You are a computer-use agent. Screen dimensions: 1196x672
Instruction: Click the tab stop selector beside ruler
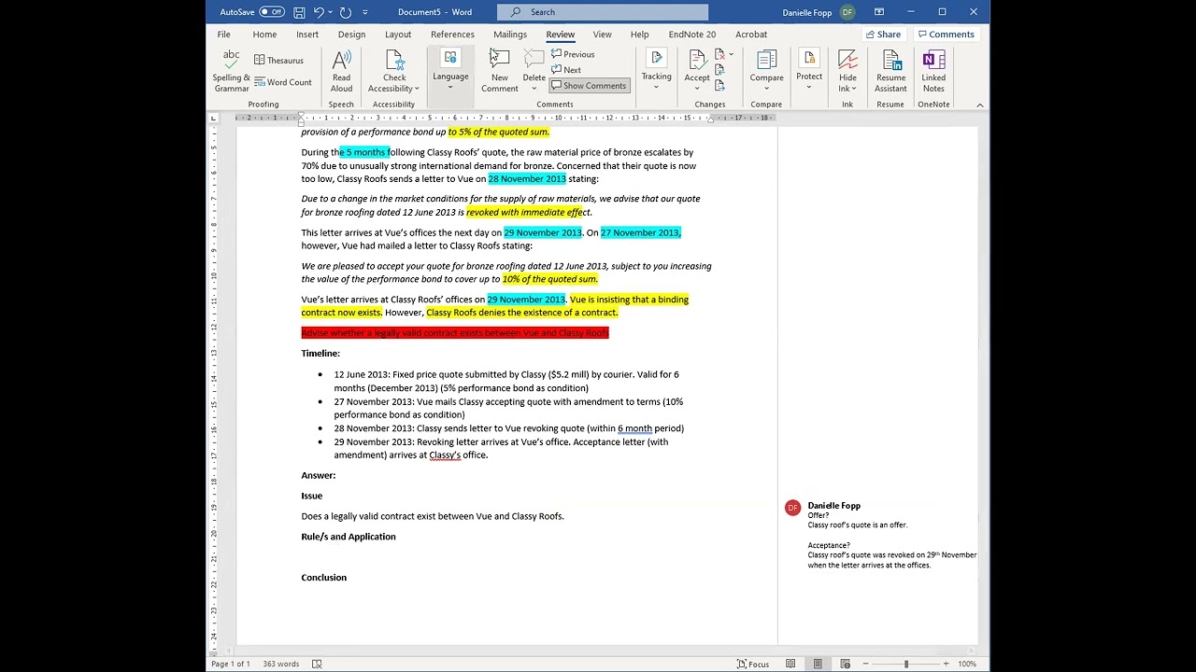pos(214,118)
